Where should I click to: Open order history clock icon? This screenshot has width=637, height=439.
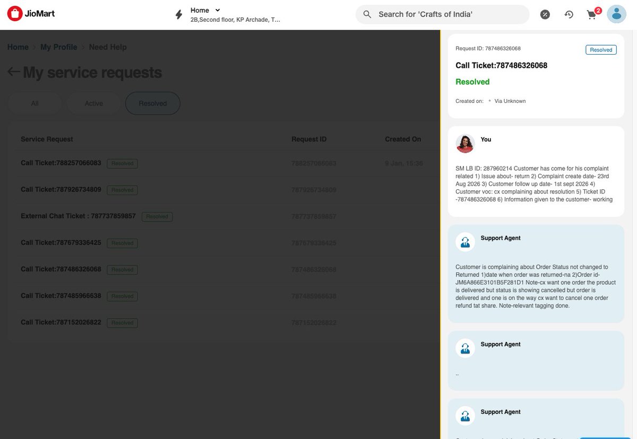pyautogui.click(x=569, y=14)
